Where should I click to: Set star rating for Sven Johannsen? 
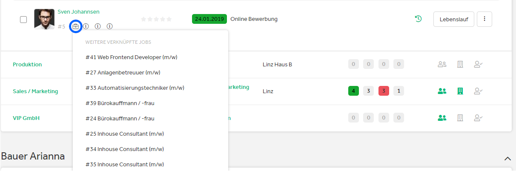click(156, 19)
